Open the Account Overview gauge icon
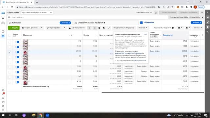Screen dimensions: 210x118 [x=3, y=31]
